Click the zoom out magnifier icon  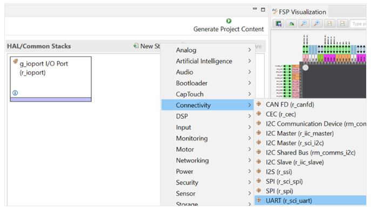coord(304,23)
